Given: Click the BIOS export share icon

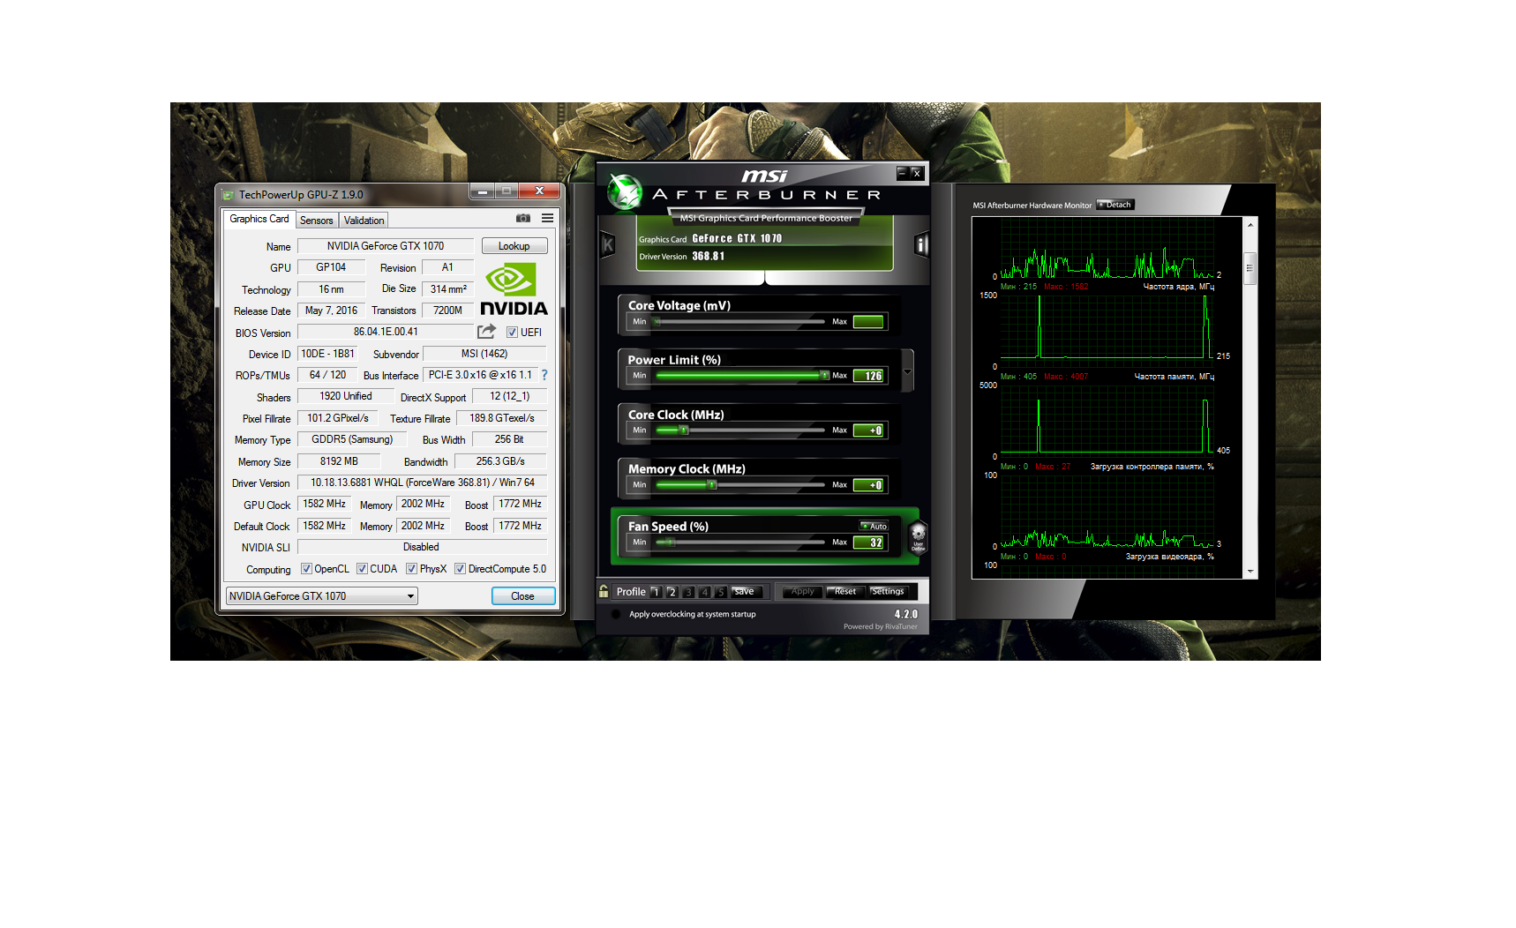Looking at the screenshot, I should tap(486, 332).
